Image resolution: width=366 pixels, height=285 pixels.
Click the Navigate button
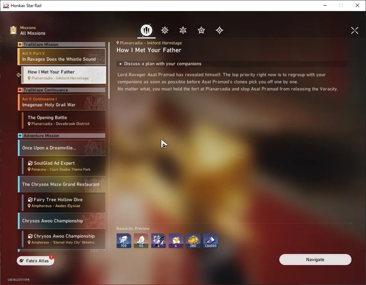click(x=315, y=260)
